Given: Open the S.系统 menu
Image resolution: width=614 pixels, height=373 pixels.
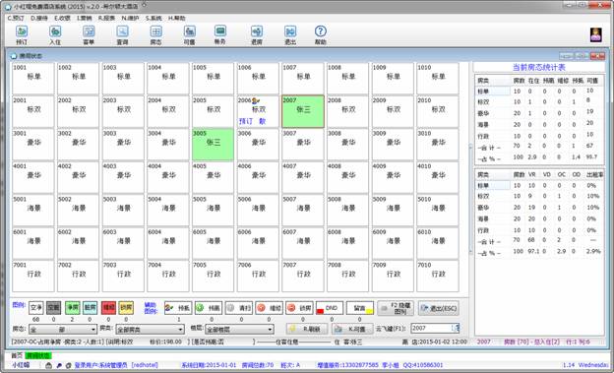Looking at the screenshot, I should [x=153, y=19].
